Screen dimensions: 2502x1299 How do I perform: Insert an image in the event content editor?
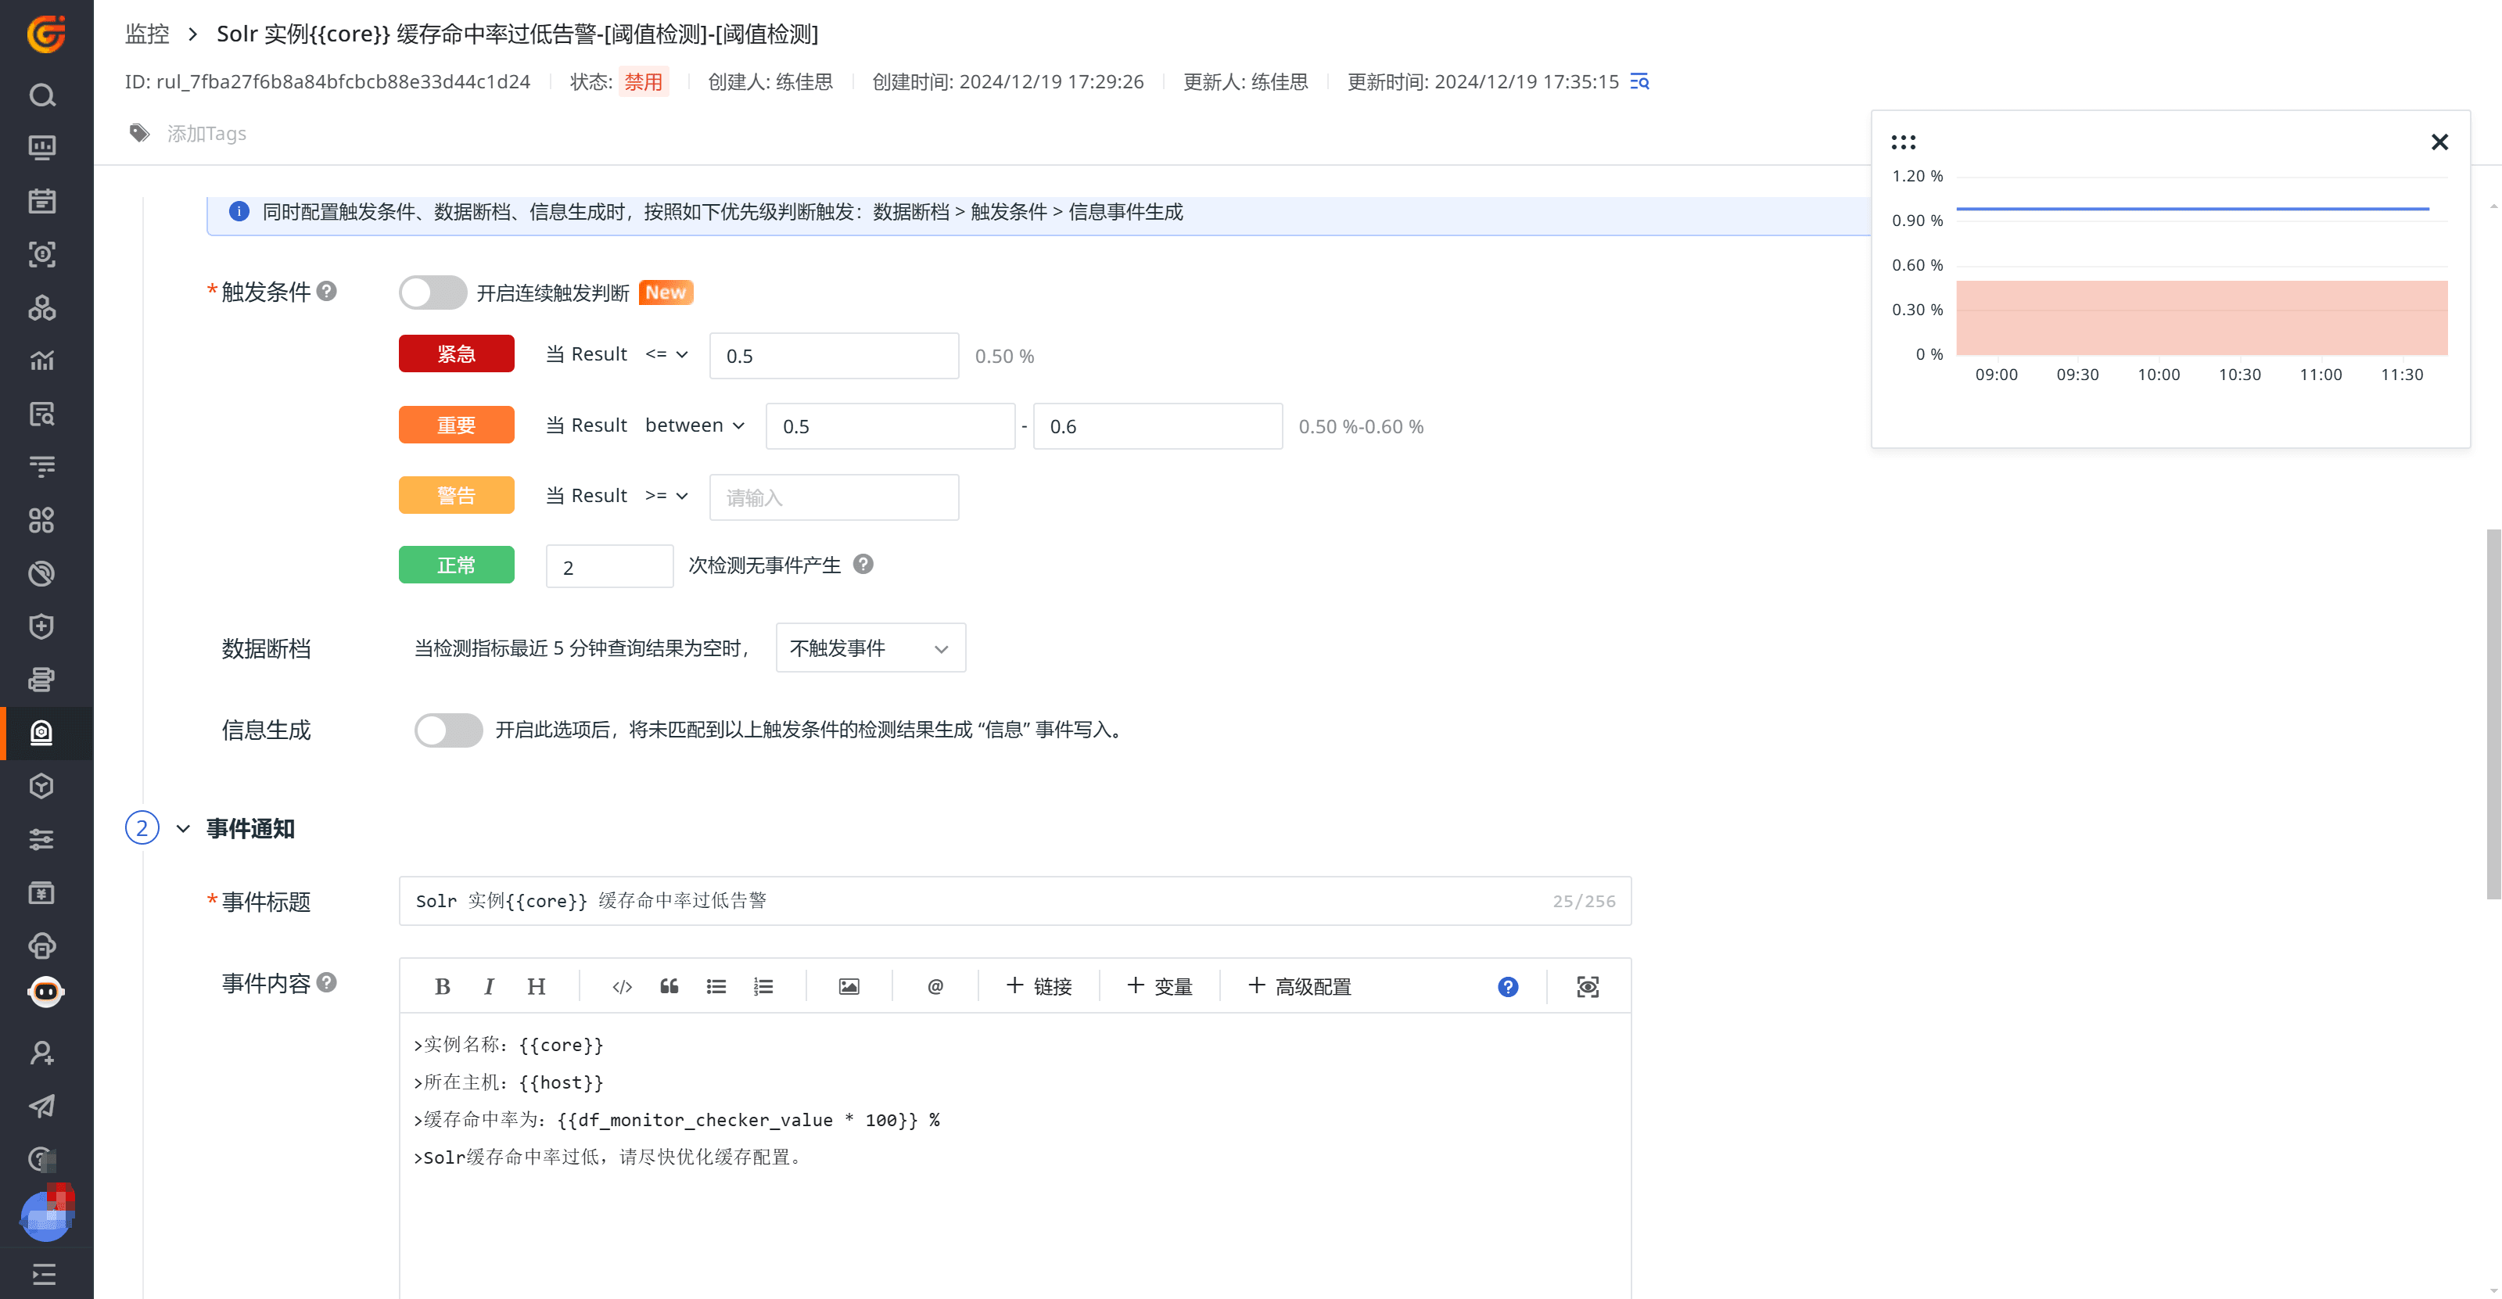pos(849,986)
